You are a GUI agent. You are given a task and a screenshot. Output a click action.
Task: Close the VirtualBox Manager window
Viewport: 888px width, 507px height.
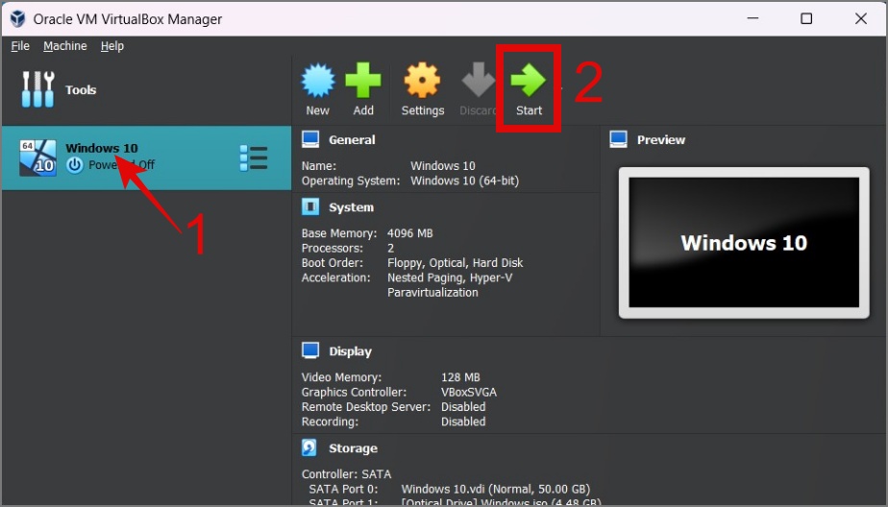(x=861, y=18)
